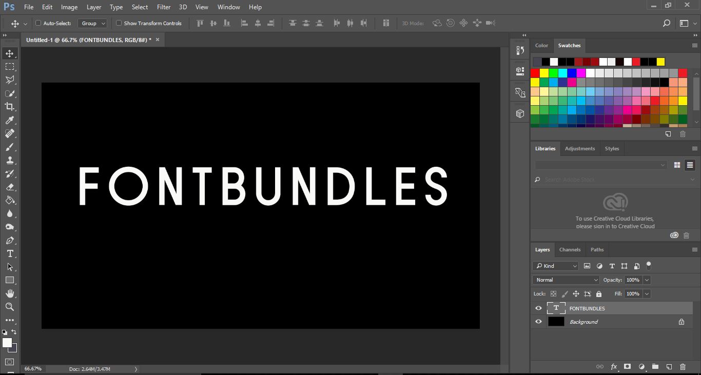
Task: Open Layers panel options menu
Action: pos(694,250)
